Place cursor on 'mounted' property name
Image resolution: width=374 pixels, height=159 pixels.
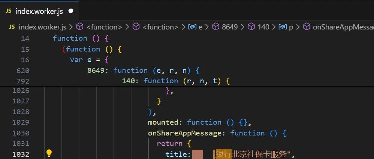(x=163, y=122)
